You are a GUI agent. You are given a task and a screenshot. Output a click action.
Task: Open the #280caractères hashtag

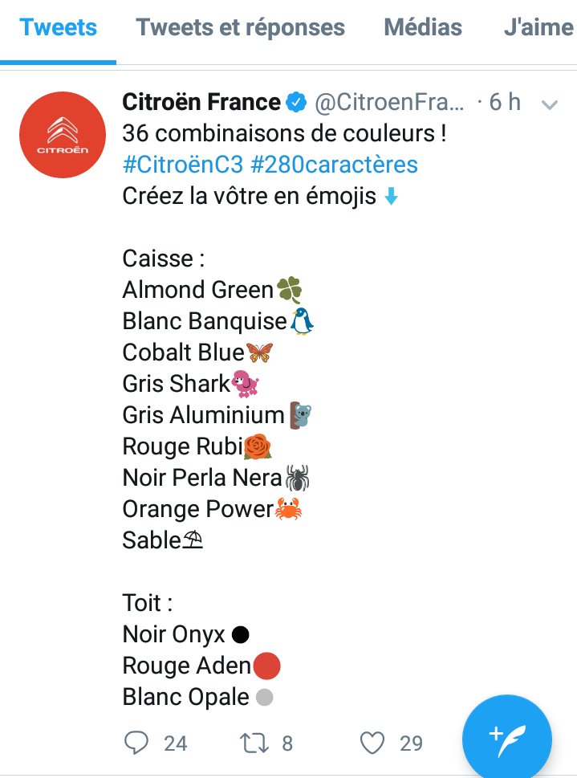pyautogui.click(x=335, y=165)
